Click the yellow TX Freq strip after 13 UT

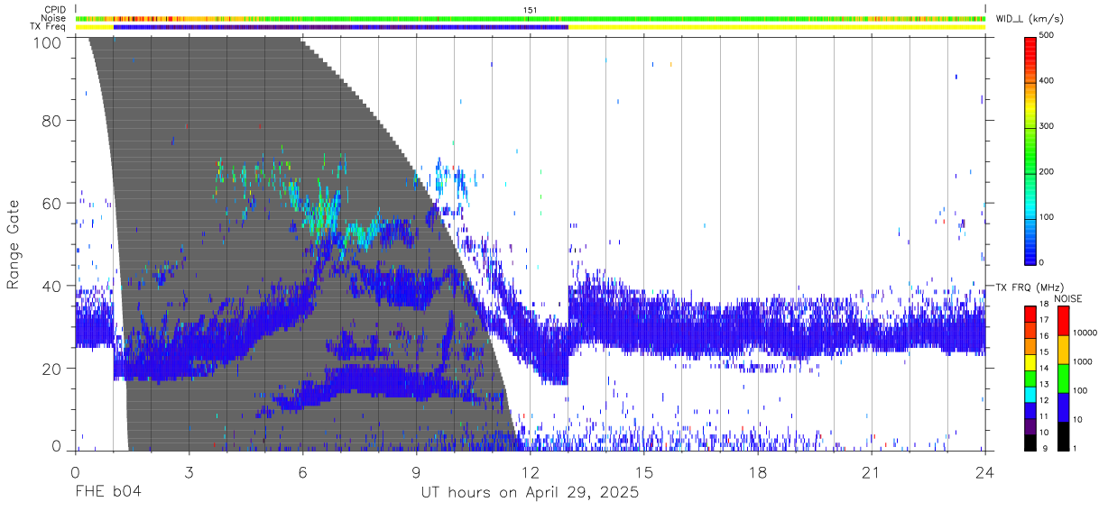(x=777, y=27)
